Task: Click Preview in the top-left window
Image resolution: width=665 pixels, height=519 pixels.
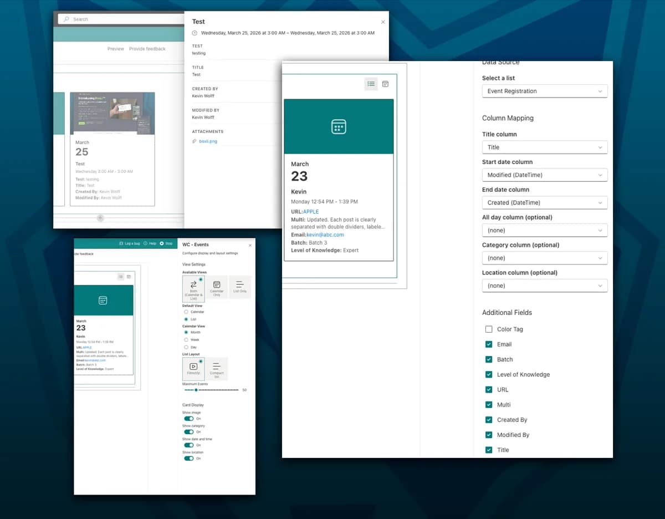Action: pyautogui.click(x=116, y=49)
